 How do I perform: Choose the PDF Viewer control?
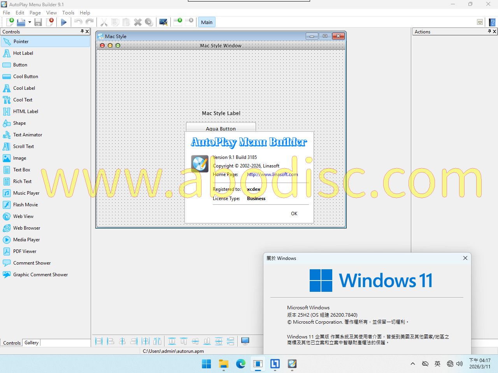pyautogui.click(x=25, y=251)
